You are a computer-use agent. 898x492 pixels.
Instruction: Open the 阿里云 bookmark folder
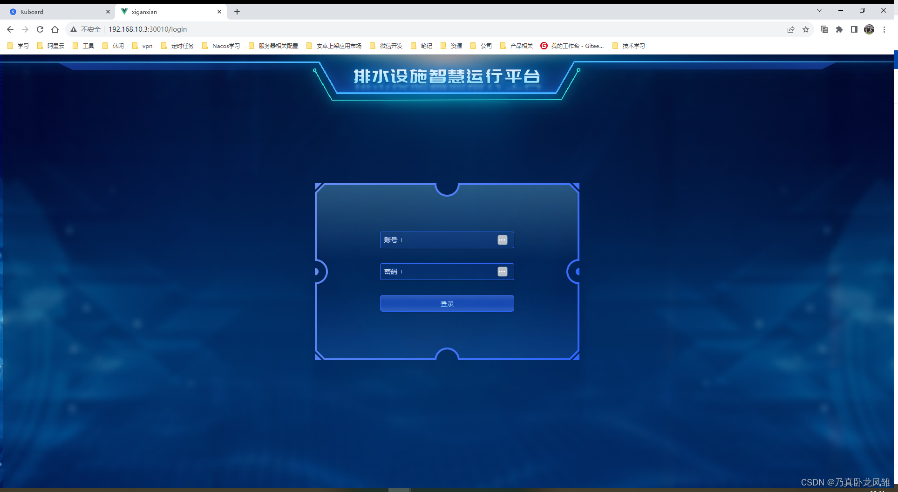[x=51, y=46]
